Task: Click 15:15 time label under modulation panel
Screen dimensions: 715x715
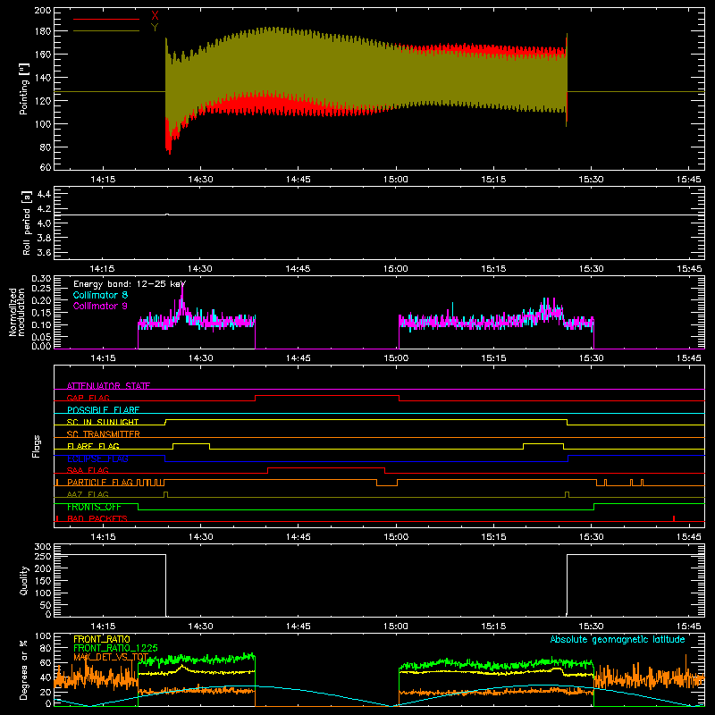Action: [x=493, y=358]
